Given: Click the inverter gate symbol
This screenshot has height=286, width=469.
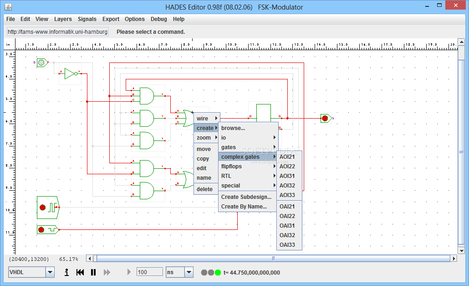Looking at the screenshot, I should tap(71, 73).
